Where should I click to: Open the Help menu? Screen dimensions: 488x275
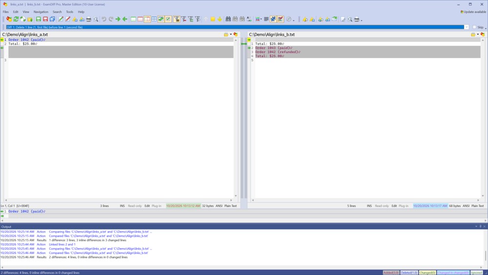point(81,12)
